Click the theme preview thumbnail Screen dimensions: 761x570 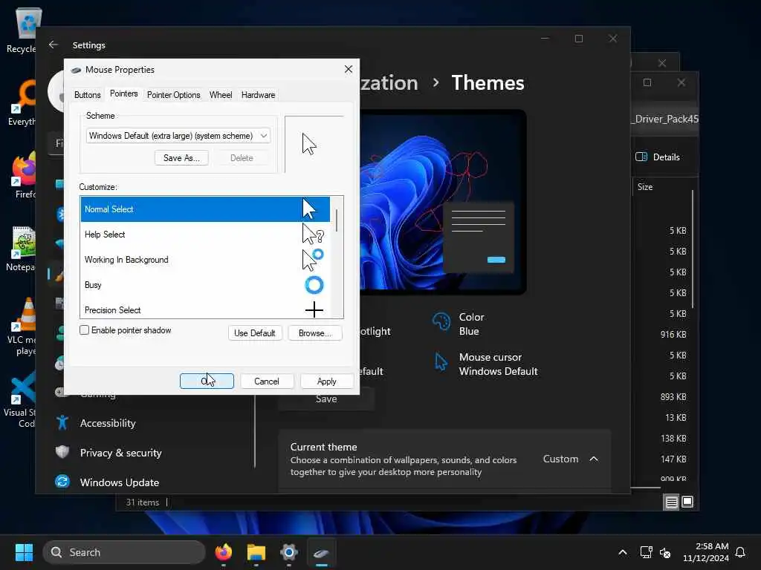tap(443, 202)
